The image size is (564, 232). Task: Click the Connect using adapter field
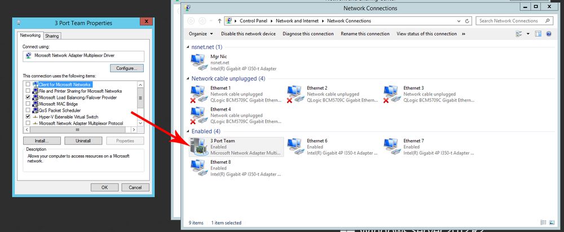click(x=83, y=56)
